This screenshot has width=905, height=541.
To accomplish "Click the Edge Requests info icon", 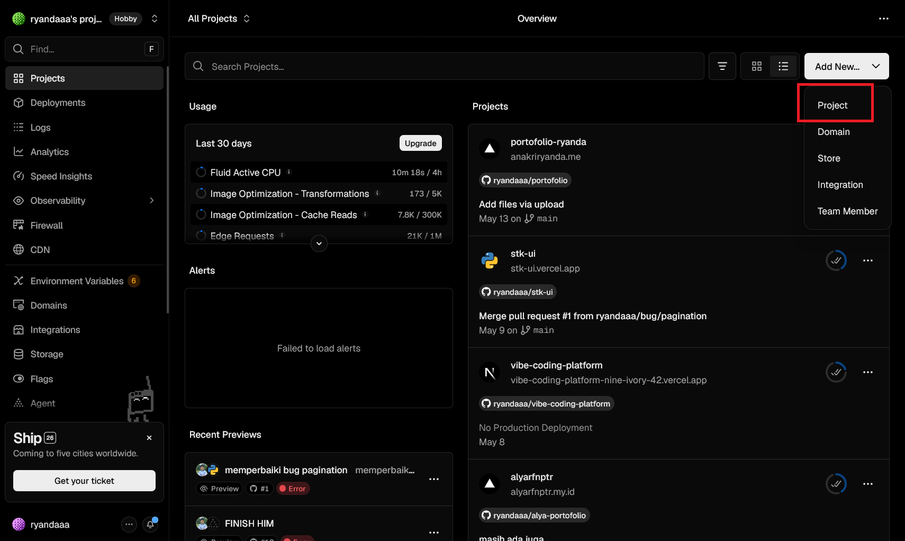I will (x=282, y=235).
